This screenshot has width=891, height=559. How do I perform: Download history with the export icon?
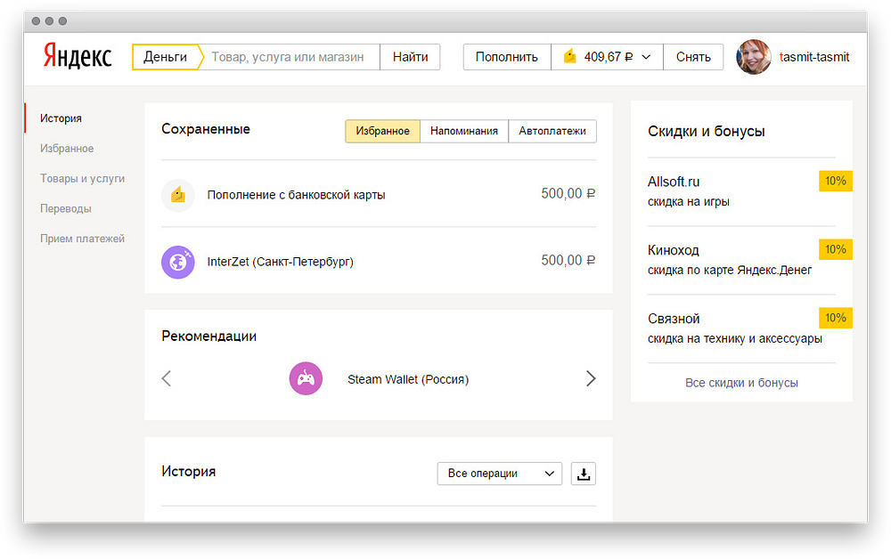click(583, 474)
